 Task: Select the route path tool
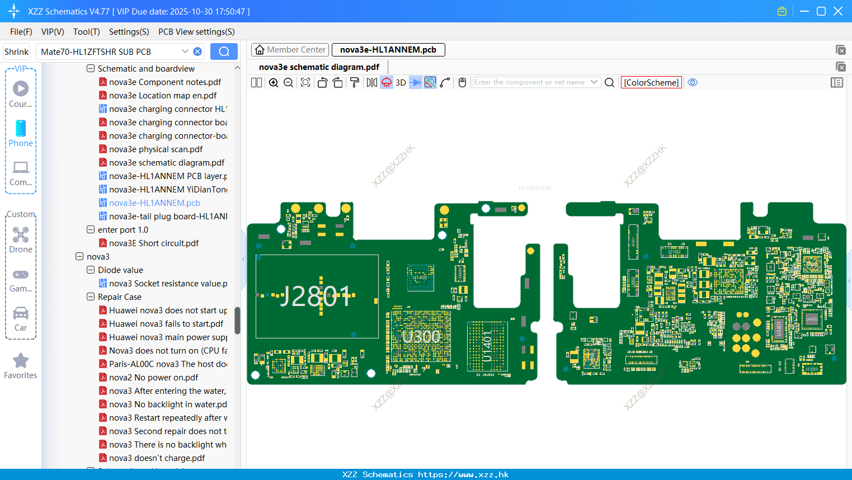[x=445, y=82]
